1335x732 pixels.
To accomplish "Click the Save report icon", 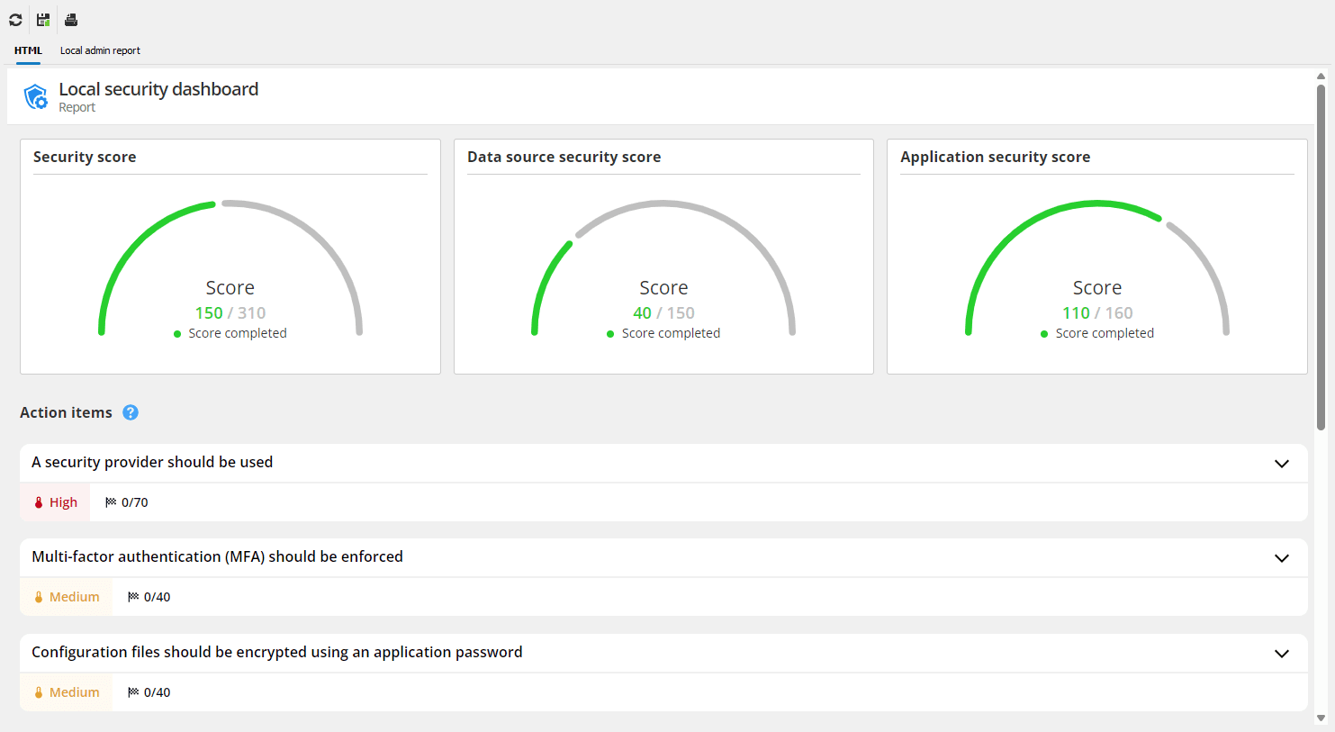I will pyautogui.click(x=43, y=20).
